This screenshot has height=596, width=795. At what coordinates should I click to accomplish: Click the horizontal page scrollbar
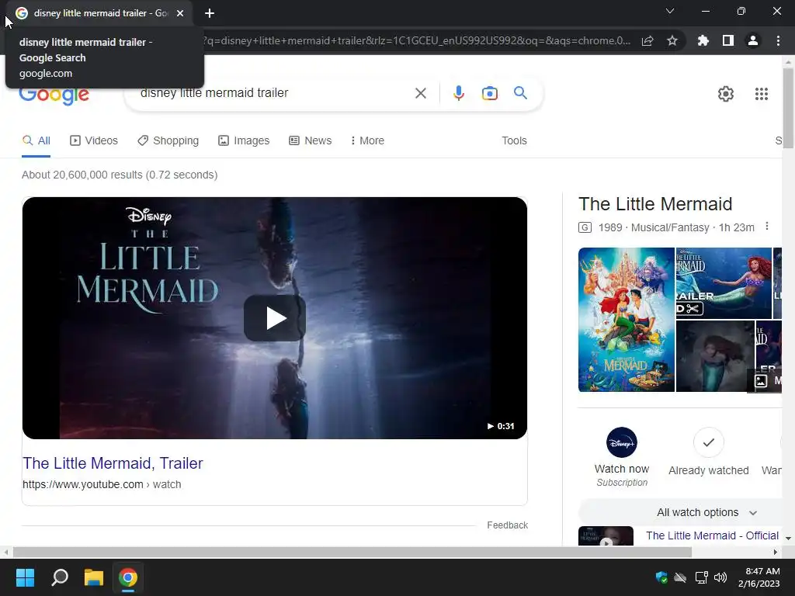tap(352, 552)
